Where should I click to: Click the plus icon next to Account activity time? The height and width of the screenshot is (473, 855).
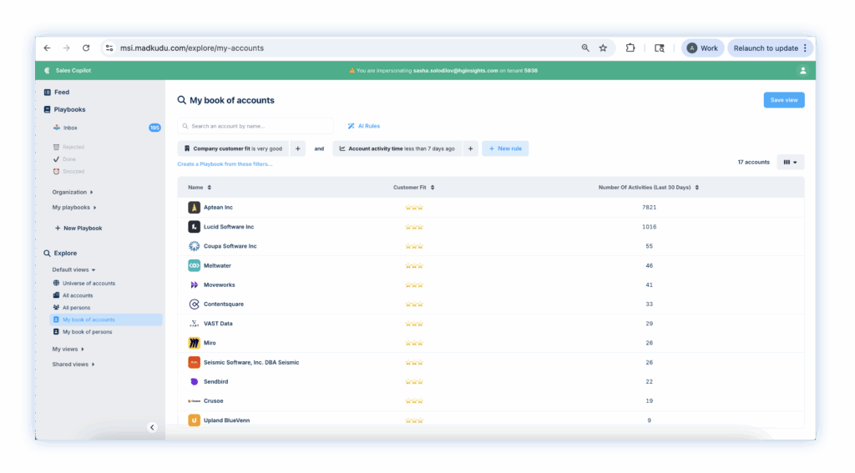click(471, 148)
